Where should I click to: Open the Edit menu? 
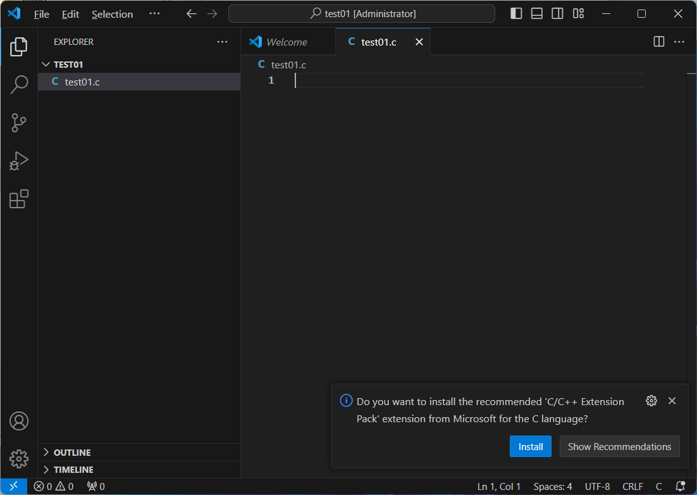click(70, 14)
